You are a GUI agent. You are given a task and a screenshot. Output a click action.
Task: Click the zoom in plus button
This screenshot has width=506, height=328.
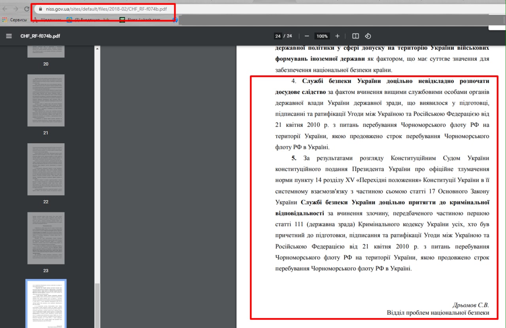point(337,36)
